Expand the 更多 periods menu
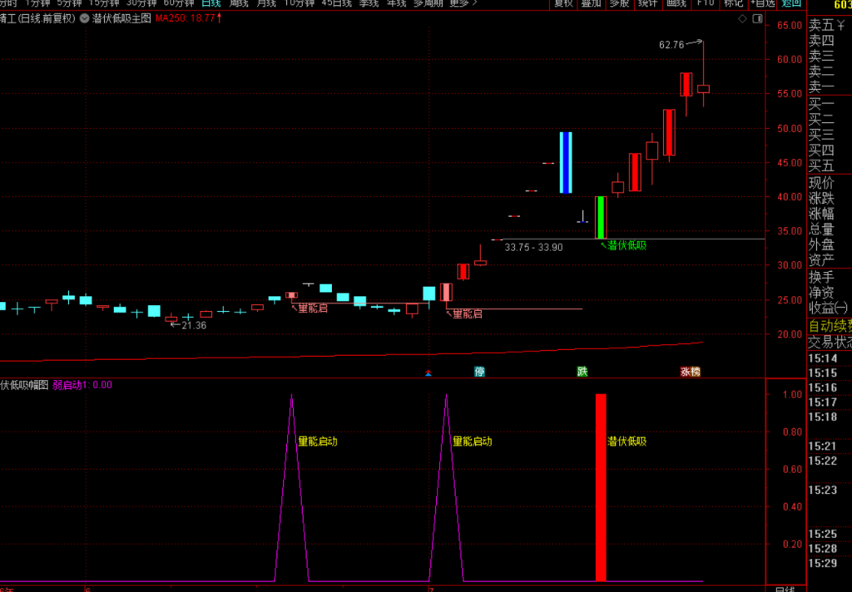This screenshot has width=852, height=592. coord(463,3)
